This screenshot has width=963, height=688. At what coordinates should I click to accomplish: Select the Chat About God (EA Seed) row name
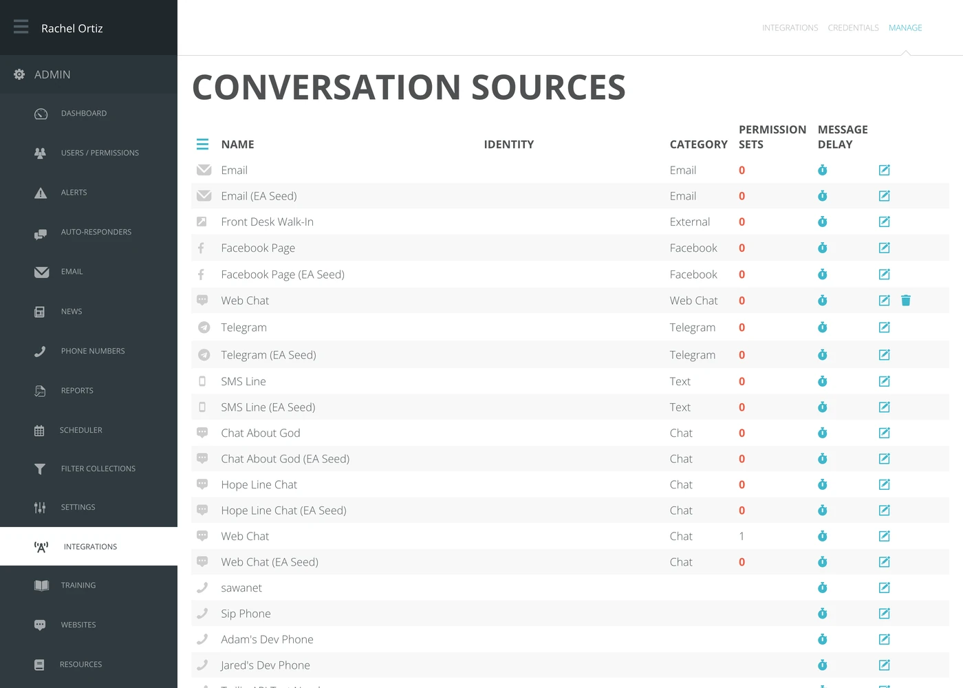(x=285, y=459)
